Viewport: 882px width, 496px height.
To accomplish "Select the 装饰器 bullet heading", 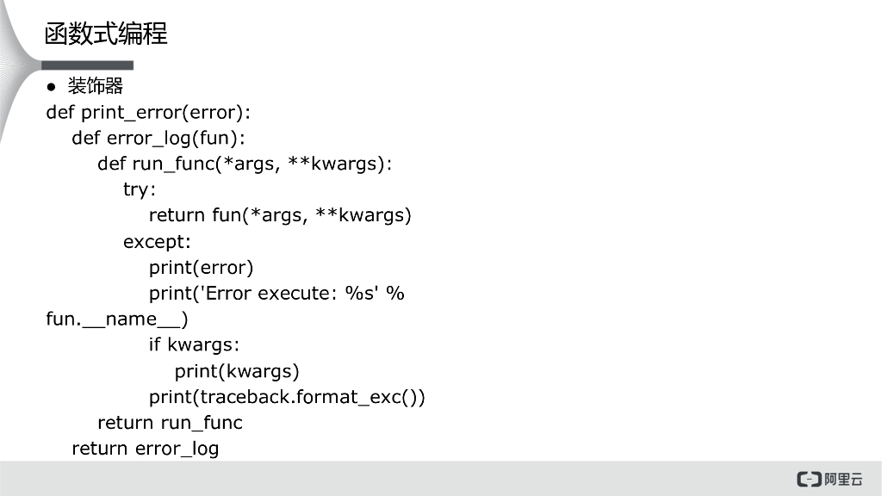I will pyautogui.click(x=96, y=86).
